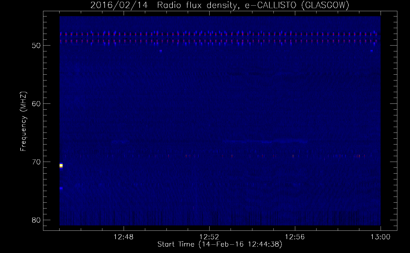The height and width of the screenshot is (253, 410).
Task: Click the 70 frequency tick label
Action: point(36,162)
